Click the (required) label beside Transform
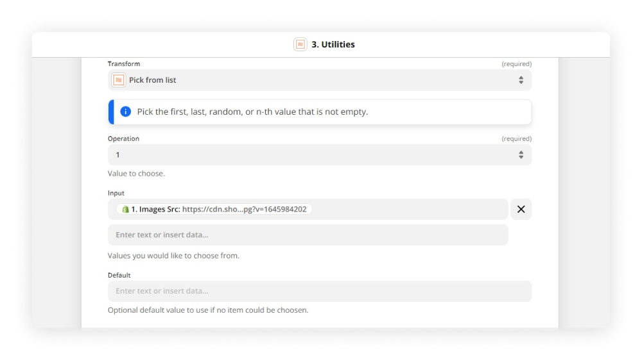The height and width of the screenshot is (359, 642). coord(517,63)
